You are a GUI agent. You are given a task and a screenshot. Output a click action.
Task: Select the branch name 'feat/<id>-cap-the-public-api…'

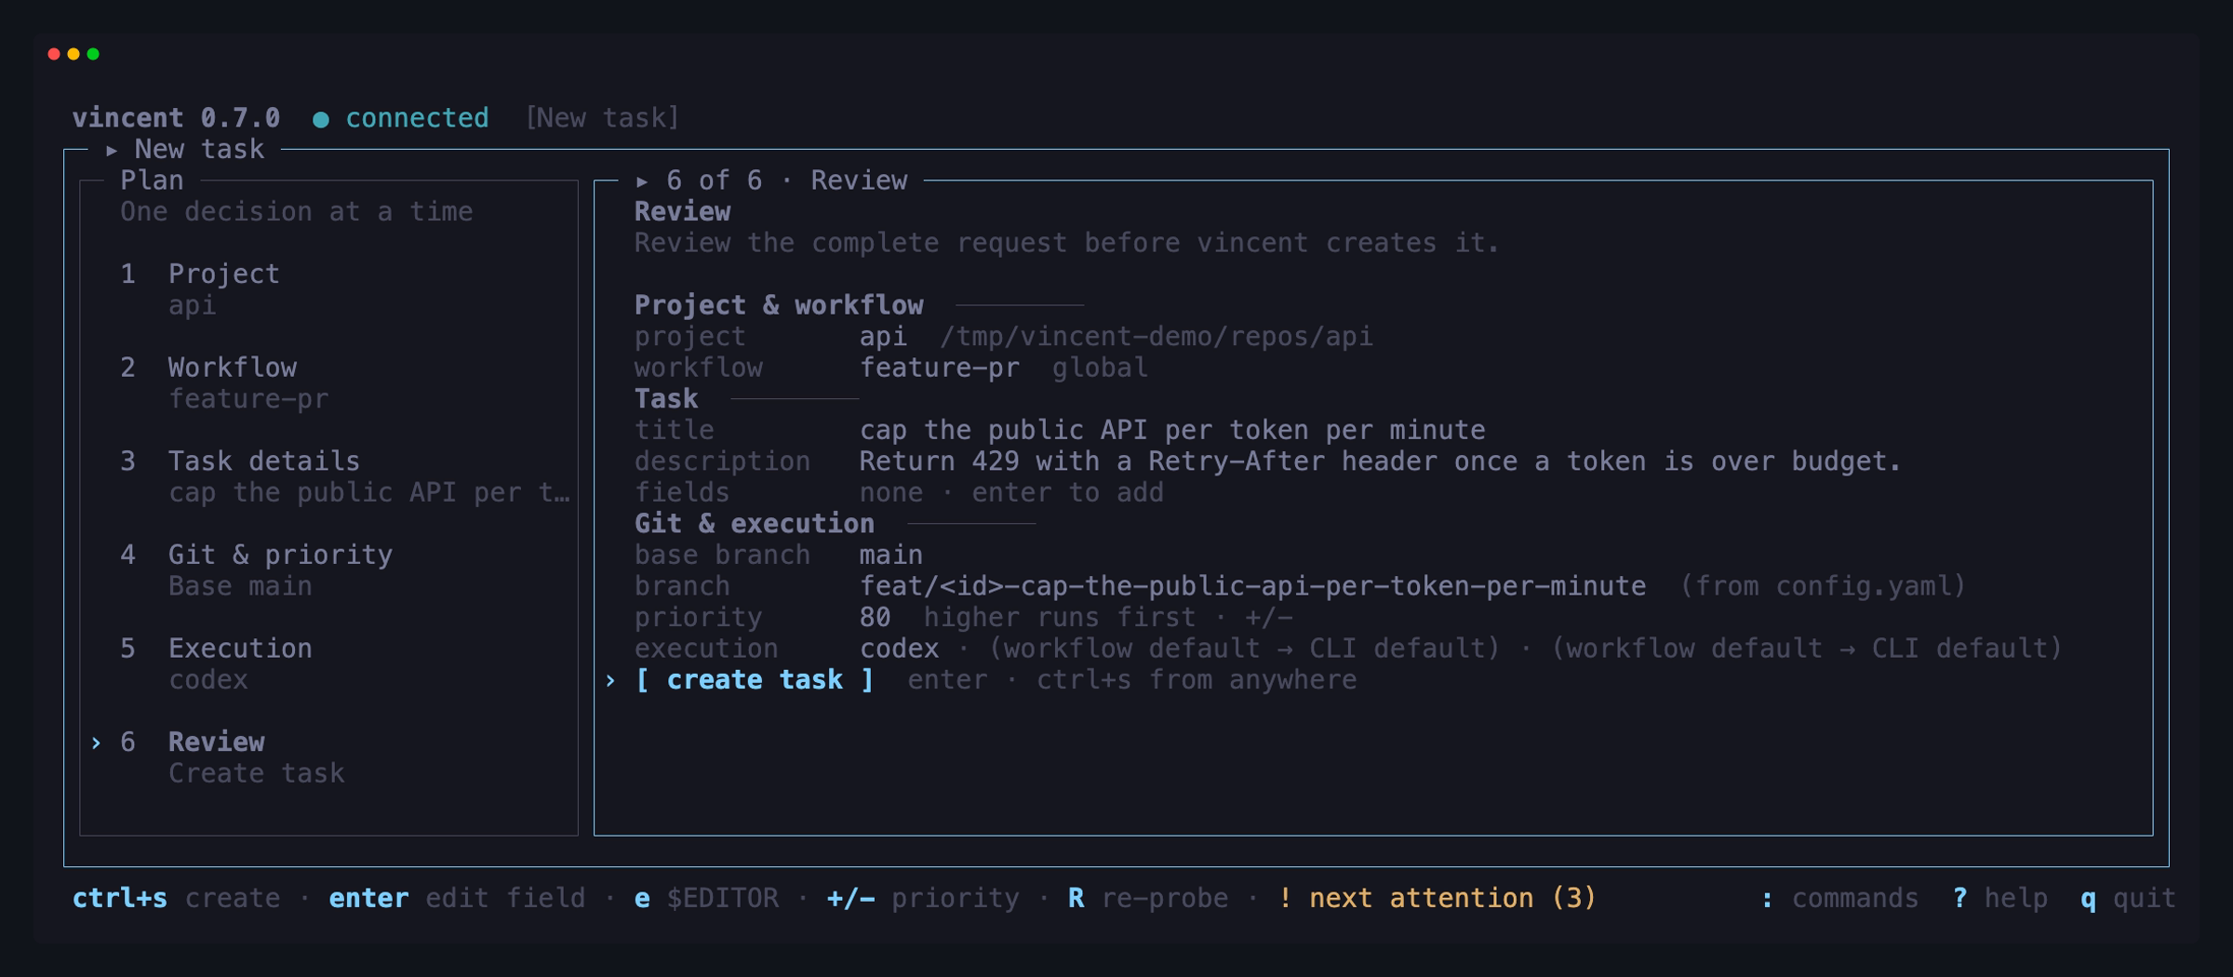(x=1252, y=587)
